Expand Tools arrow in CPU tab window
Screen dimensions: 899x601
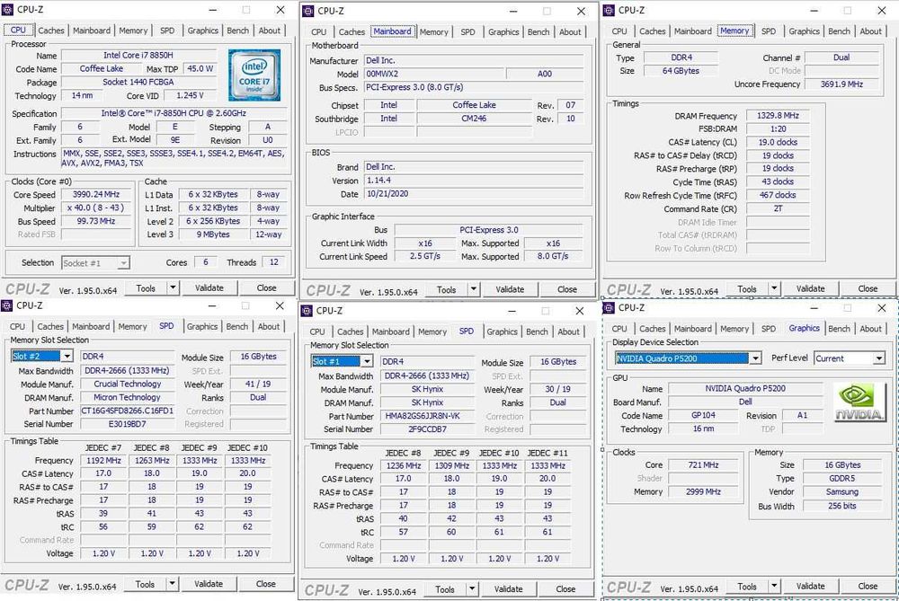pyautogui.click(x=173, y=287)
